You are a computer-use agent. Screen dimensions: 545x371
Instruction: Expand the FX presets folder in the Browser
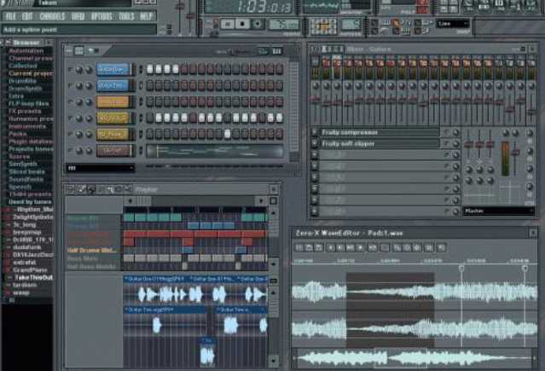coord(25,111)
